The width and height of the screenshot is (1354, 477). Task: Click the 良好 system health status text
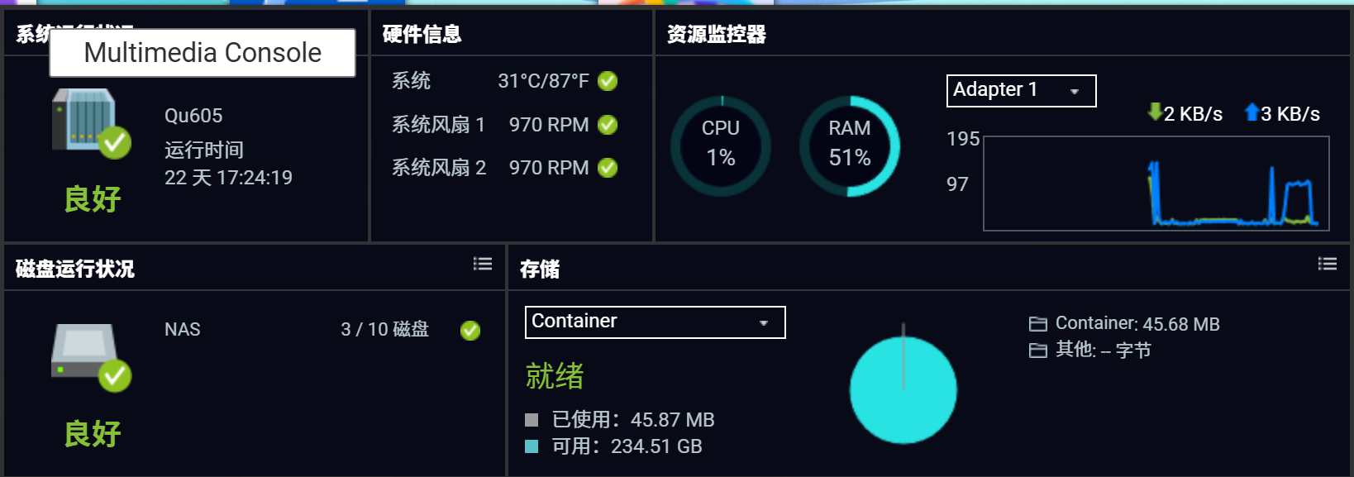point(93,198)
